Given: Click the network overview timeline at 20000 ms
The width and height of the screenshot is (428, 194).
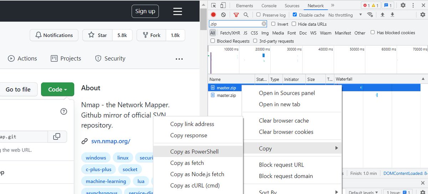Looking at the screenshot, I should [x=263, y=49].
